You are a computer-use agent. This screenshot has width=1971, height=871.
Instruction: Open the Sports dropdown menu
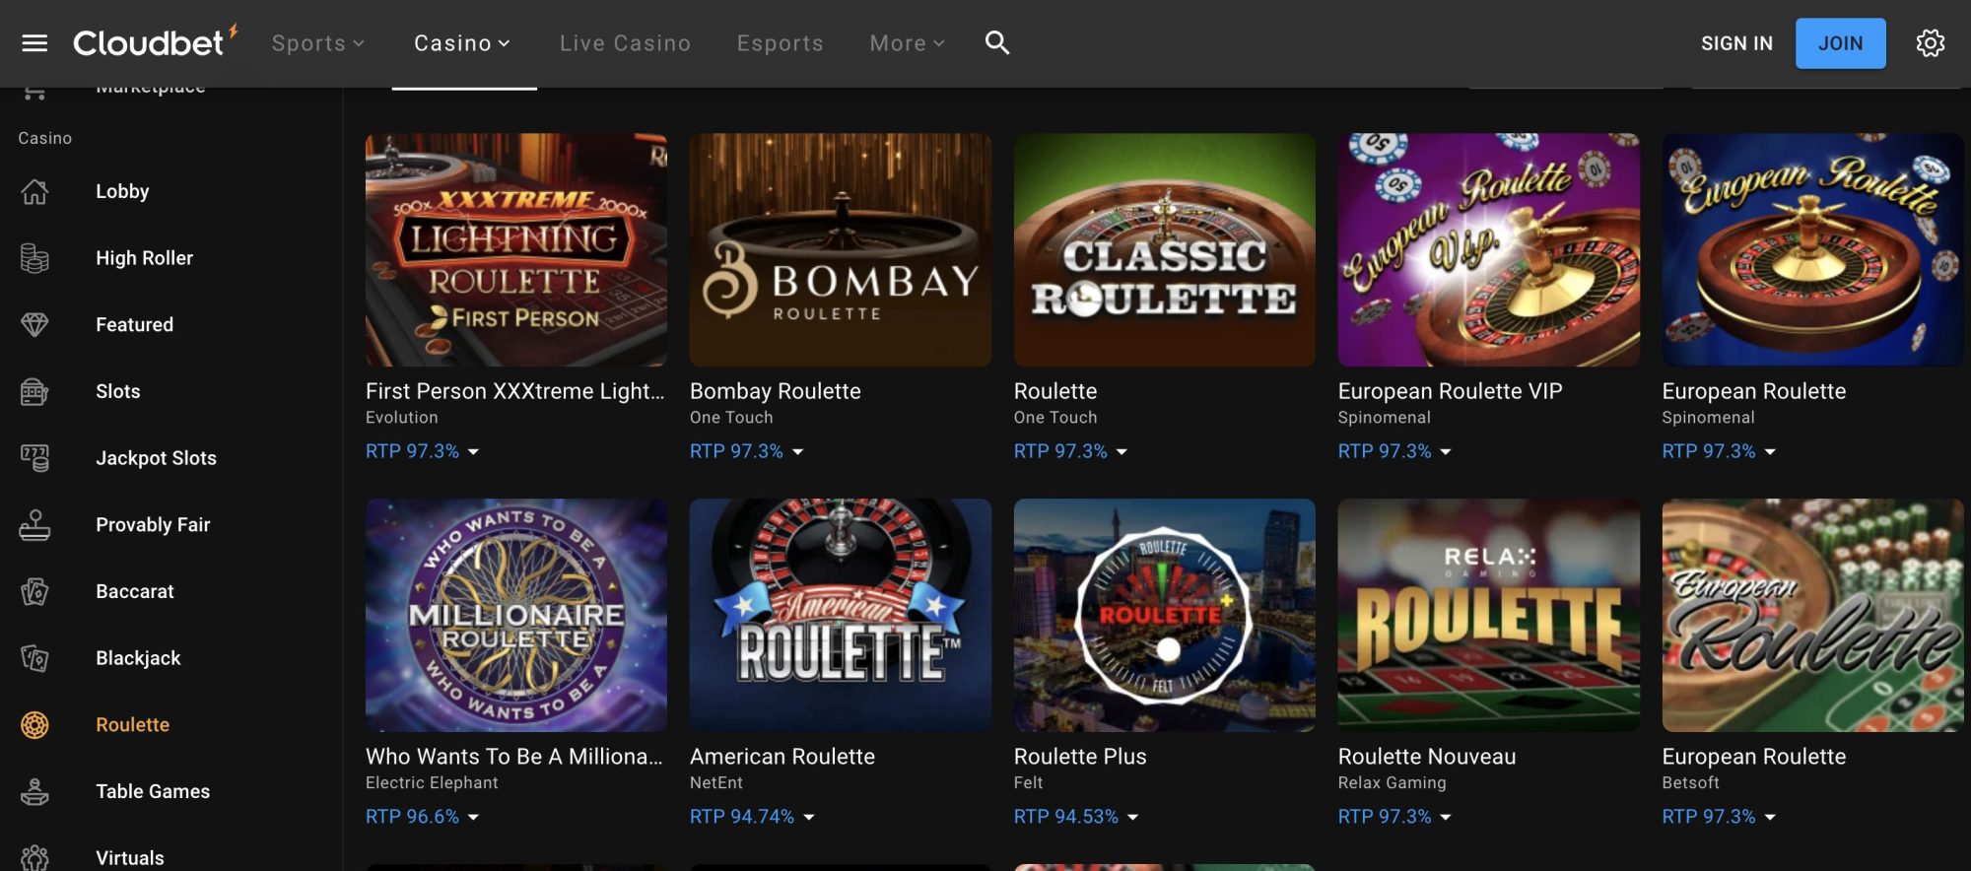[317, 43]
